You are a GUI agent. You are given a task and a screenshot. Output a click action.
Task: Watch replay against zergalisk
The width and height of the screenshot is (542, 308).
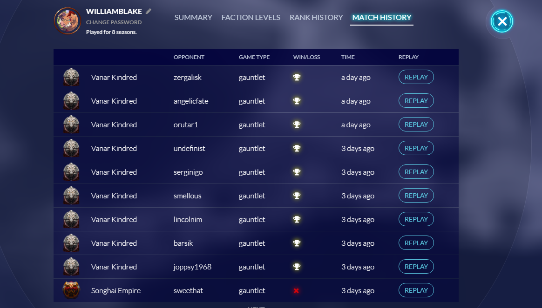416,77
